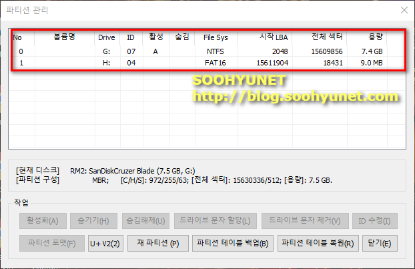Click the Drive column header
415x269 pixels.
(x=107, y=37)
